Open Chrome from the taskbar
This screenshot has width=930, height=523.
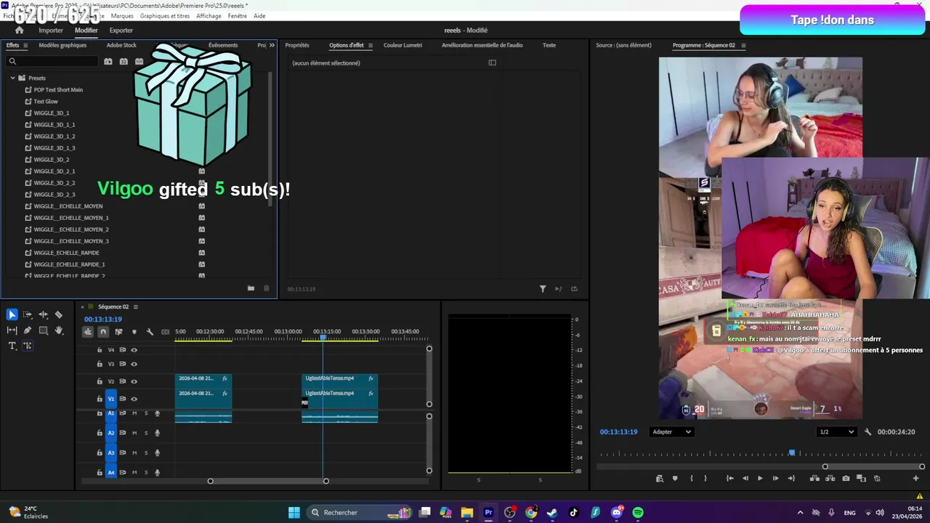point(531,512)
